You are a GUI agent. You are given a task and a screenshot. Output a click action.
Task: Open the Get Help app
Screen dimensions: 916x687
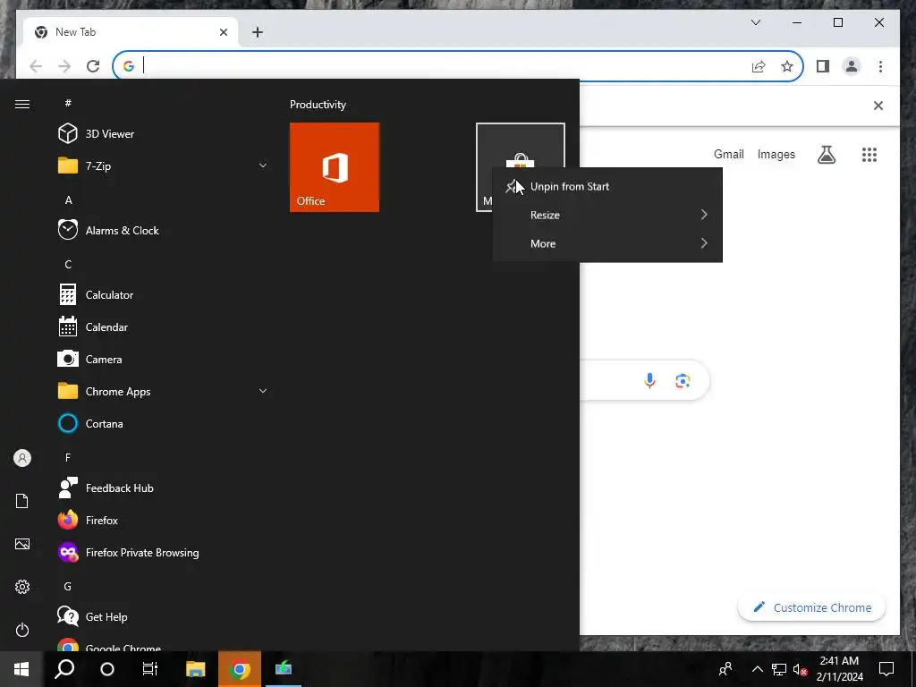(164, 616)
